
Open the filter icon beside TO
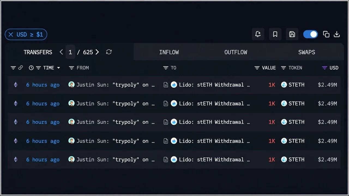click(166, 68)
